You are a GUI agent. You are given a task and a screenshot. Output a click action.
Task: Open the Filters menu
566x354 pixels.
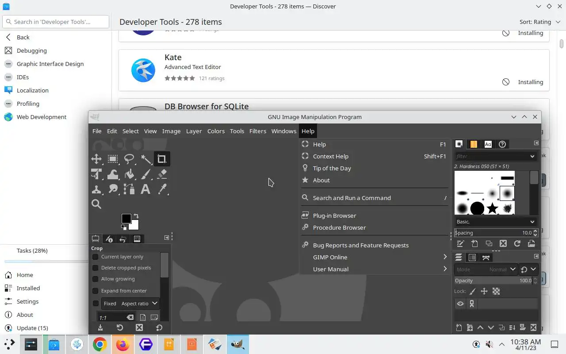pyautogui.click(x=258, y=131)
